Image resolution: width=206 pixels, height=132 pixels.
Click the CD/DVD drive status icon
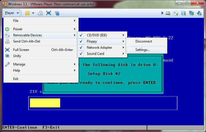[x=176, y=13]
